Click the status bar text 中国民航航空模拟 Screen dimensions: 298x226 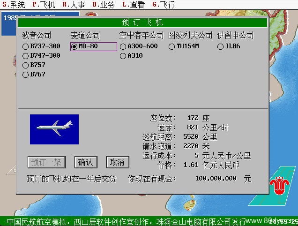(x=36, y=222)
